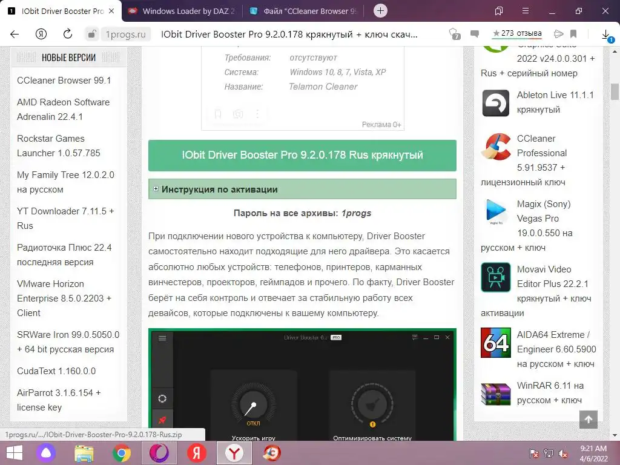
Task: Click the open padlock site security icon
Action: [x=91, y=35]
